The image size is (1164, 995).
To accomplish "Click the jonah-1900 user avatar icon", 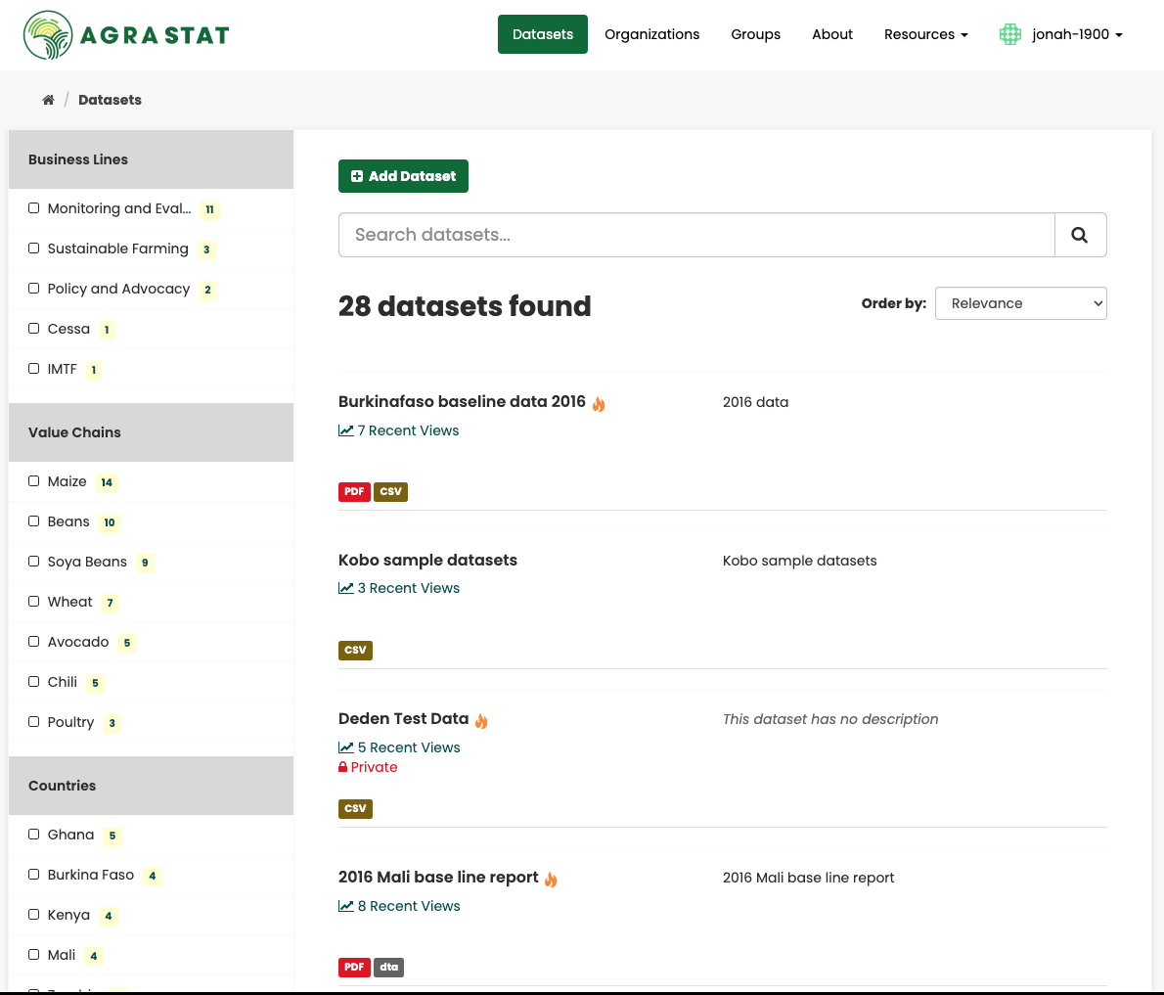I will click(x=1010, y=34).
